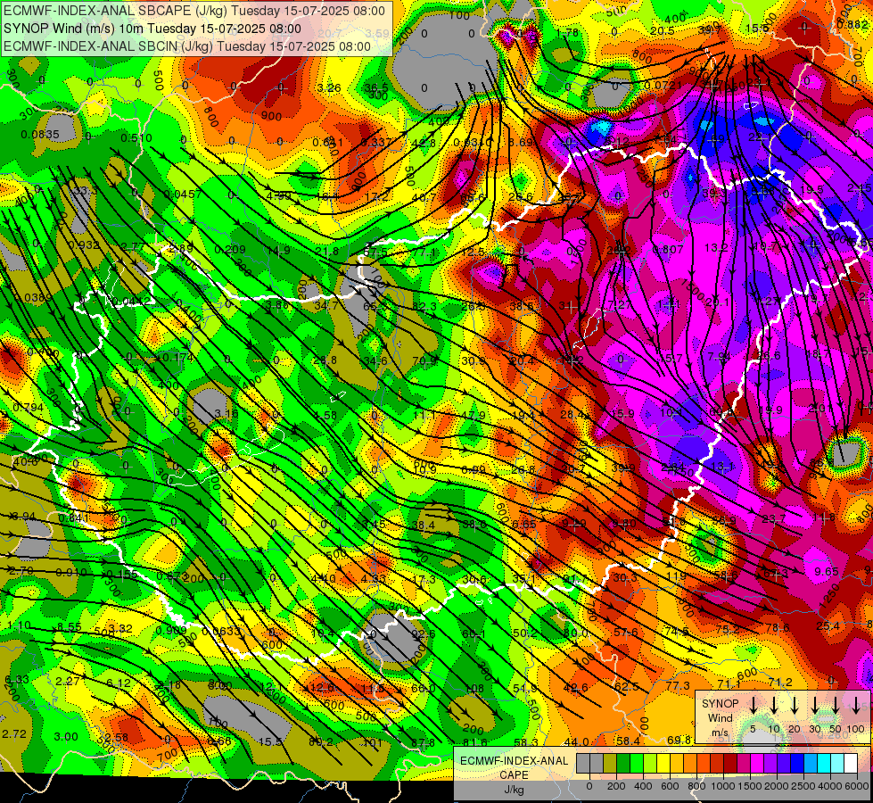Click the map value '0.794'
This screenshot has width=873, height=803.
pos(29,408)
